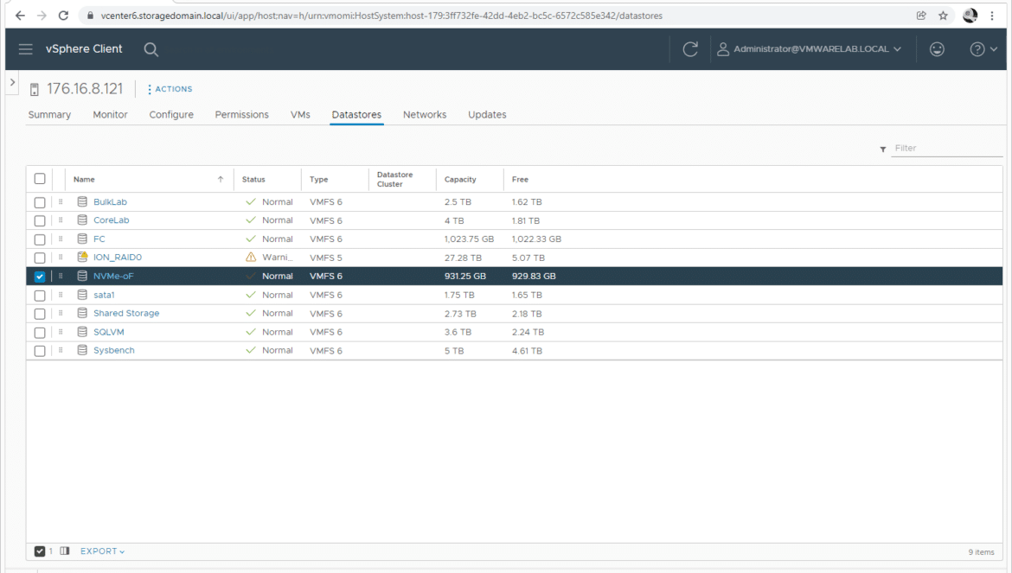
Task: Select the Datastores tab
Action: click(x=356, y=115)
